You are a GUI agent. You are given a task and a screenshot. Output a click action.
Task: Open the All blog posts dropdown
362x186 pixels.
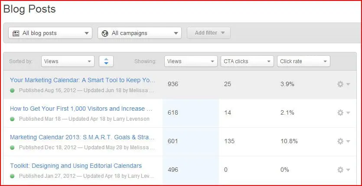tap(50, 33)
